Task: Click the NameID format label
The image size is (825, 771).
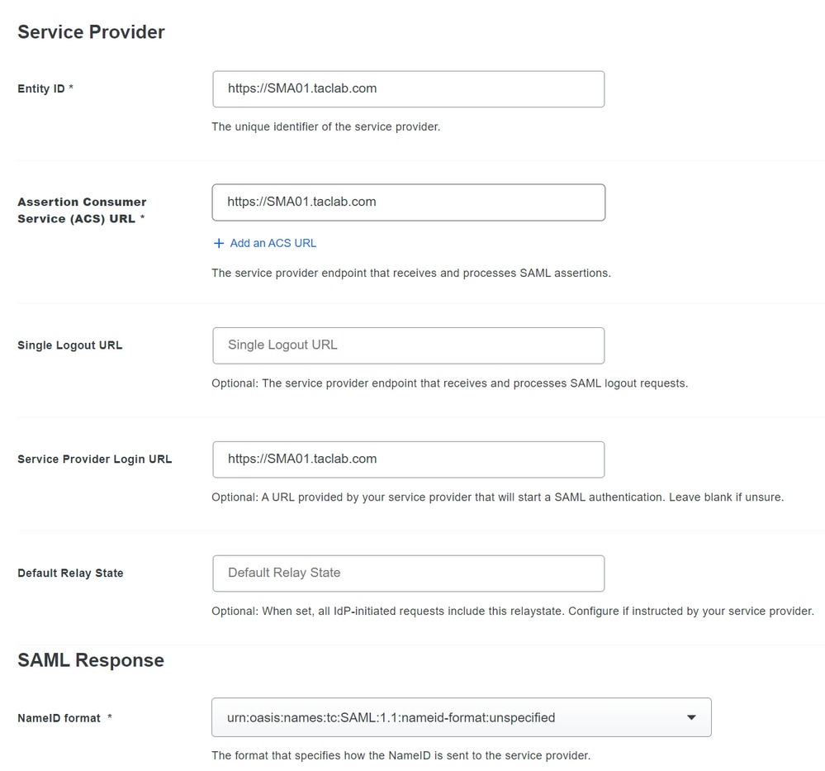Action: pos(64,718)
